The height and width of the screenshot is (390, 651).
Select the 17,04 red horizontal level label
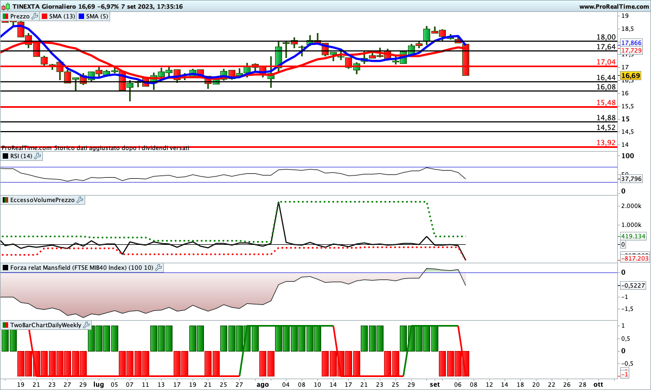point(606,62)
